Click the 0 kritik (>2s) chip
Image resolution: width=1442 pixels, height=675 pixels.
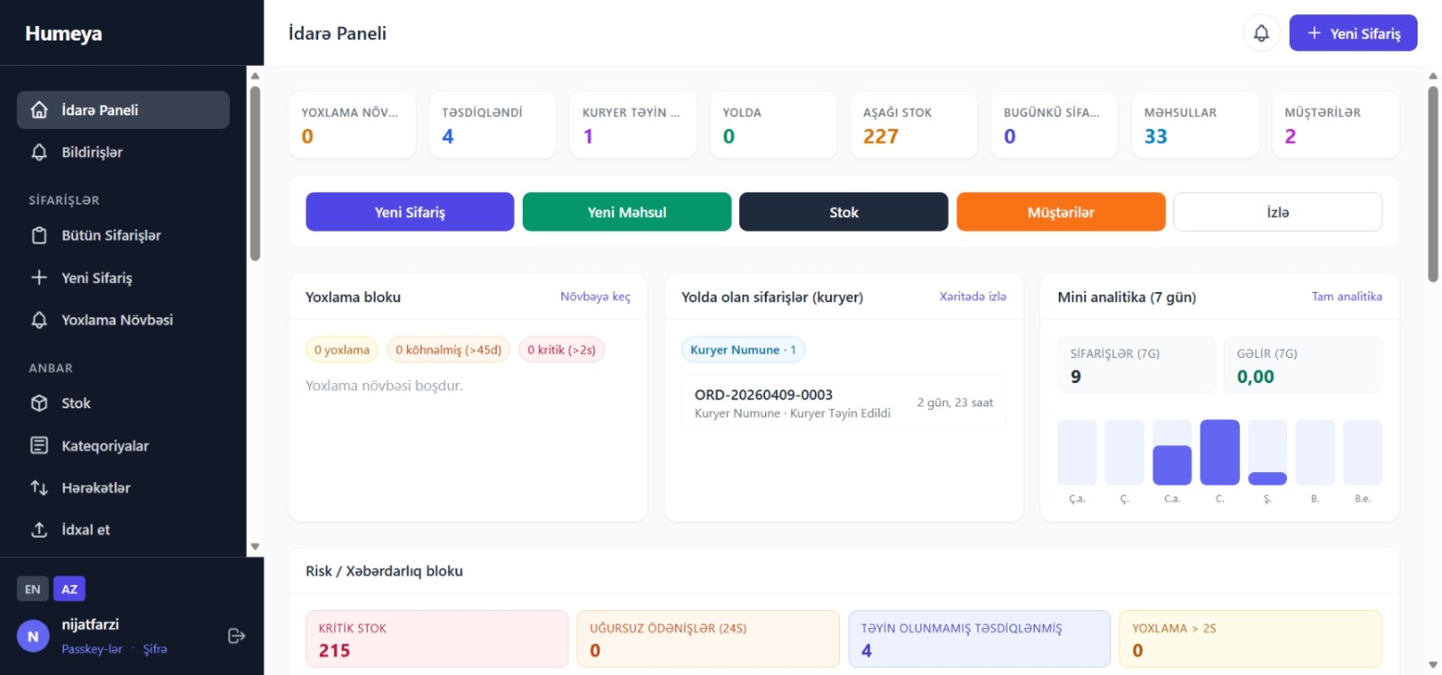coord(561,350)
